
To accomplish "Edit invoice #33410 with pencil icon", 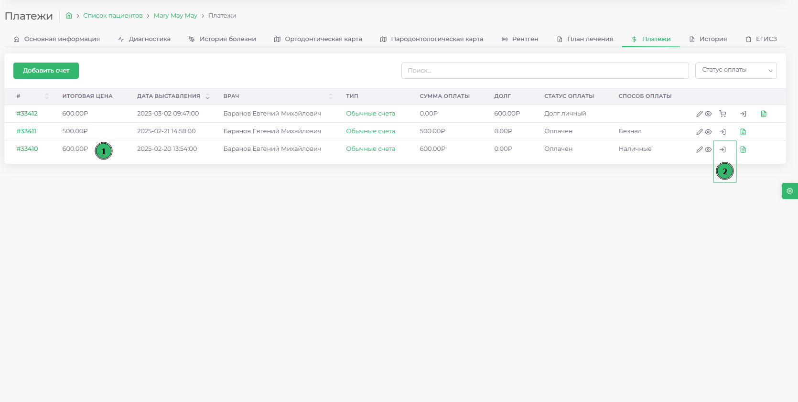I will (699, 149).
